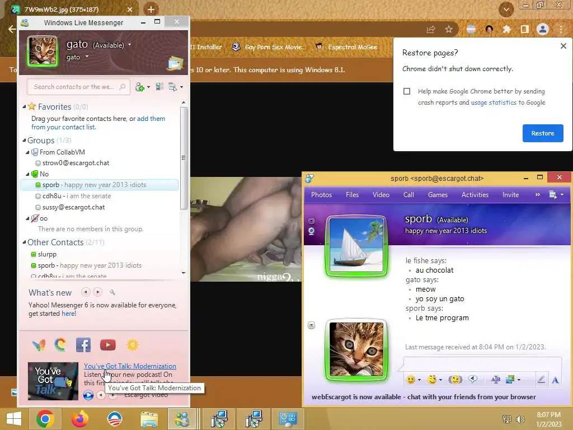Open the Activities menu in chat window
Screen dimensions: 573x430
click(x=475, y=194)
